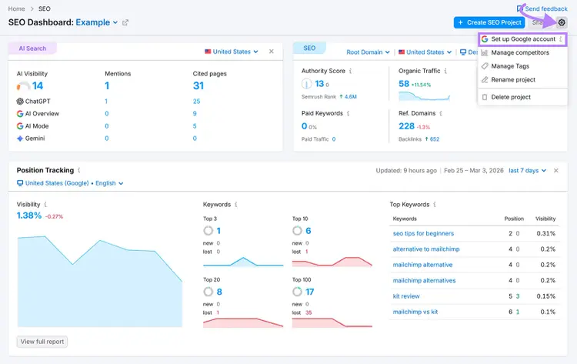Click the View full report button
Screen dimensions: 577x364
[x=42, y=342]
